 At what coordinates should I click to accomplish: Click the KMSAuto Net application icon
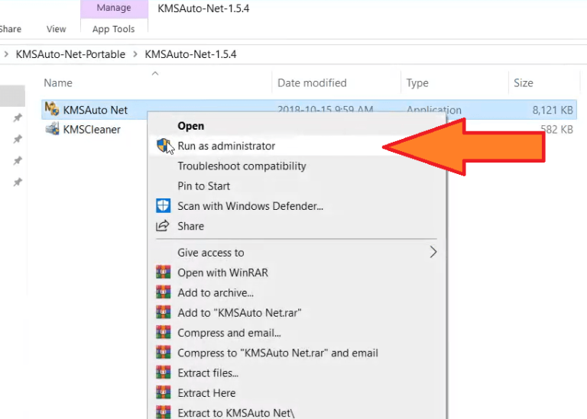point(52,109)
